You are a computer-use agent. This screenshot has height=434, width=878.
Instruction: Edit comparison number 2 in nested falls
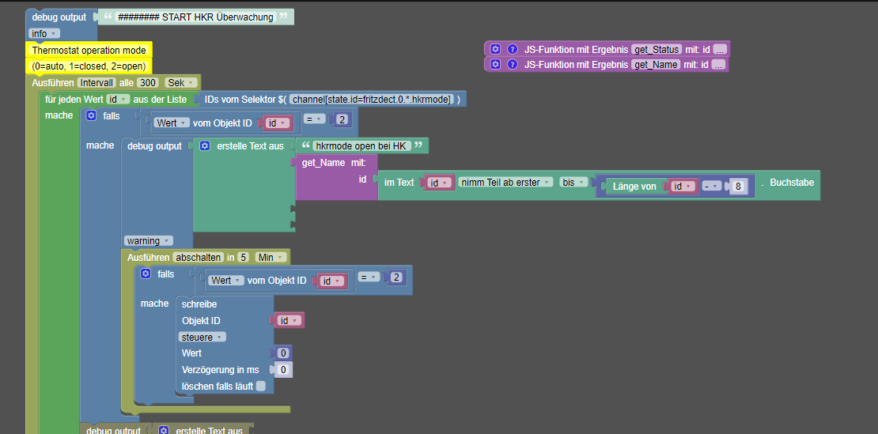396,277
